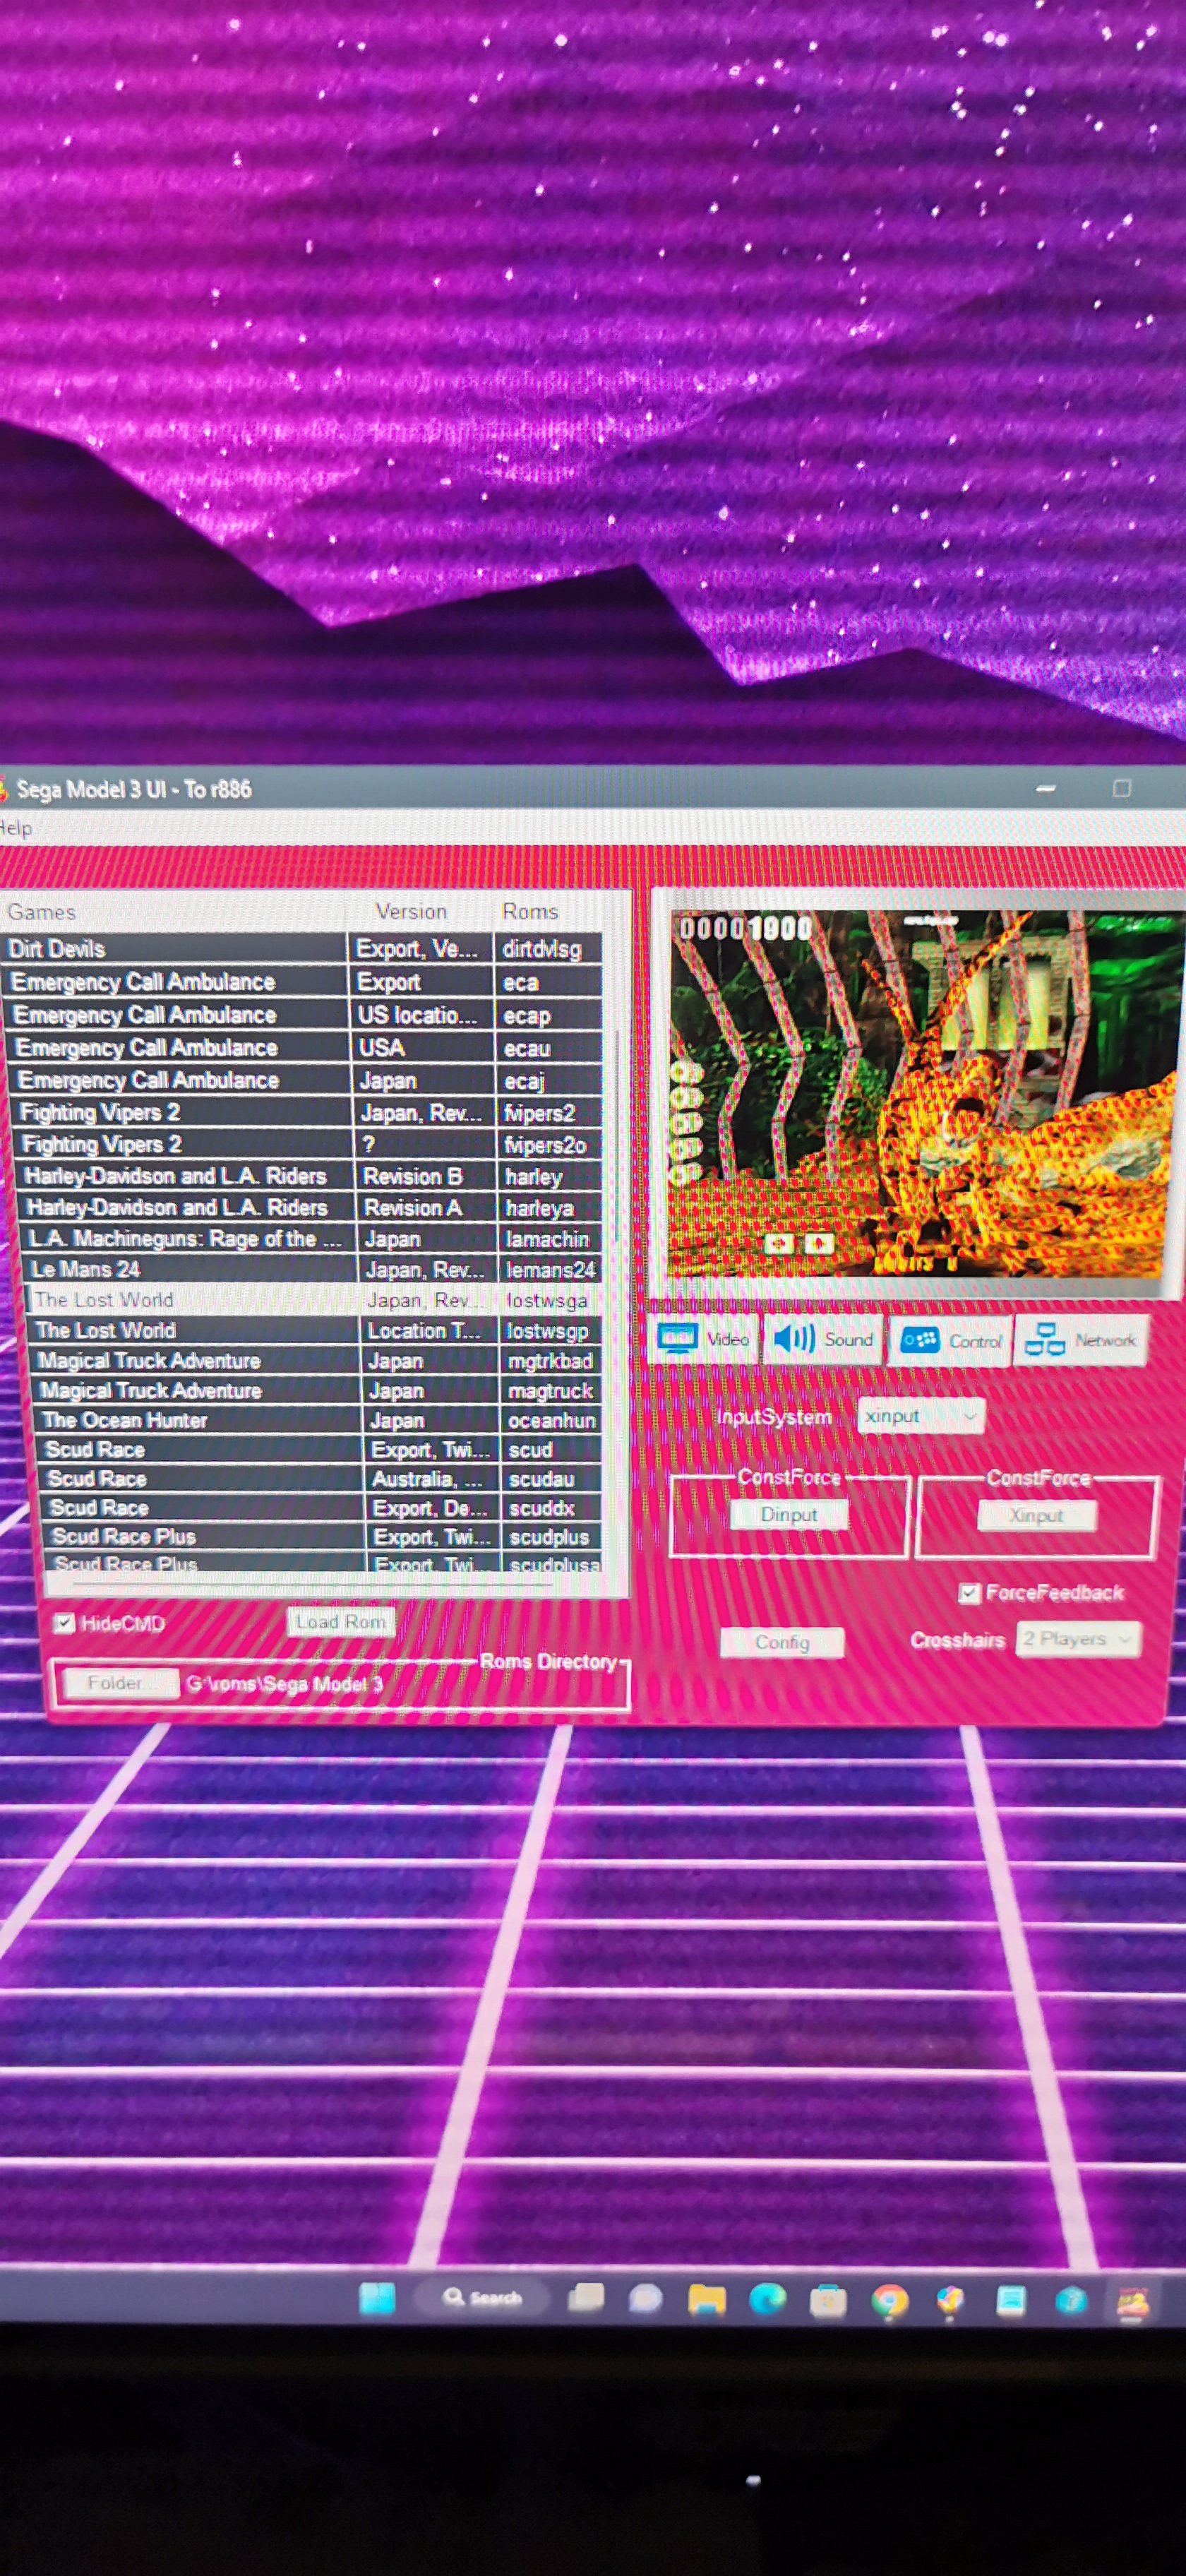Open File Explorer from the taskbar
1186x2576 pixels.
[706, 2300]
